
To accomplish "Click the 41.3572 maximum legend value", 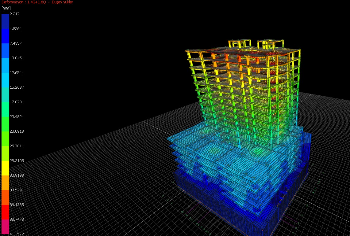I will 17,234.
